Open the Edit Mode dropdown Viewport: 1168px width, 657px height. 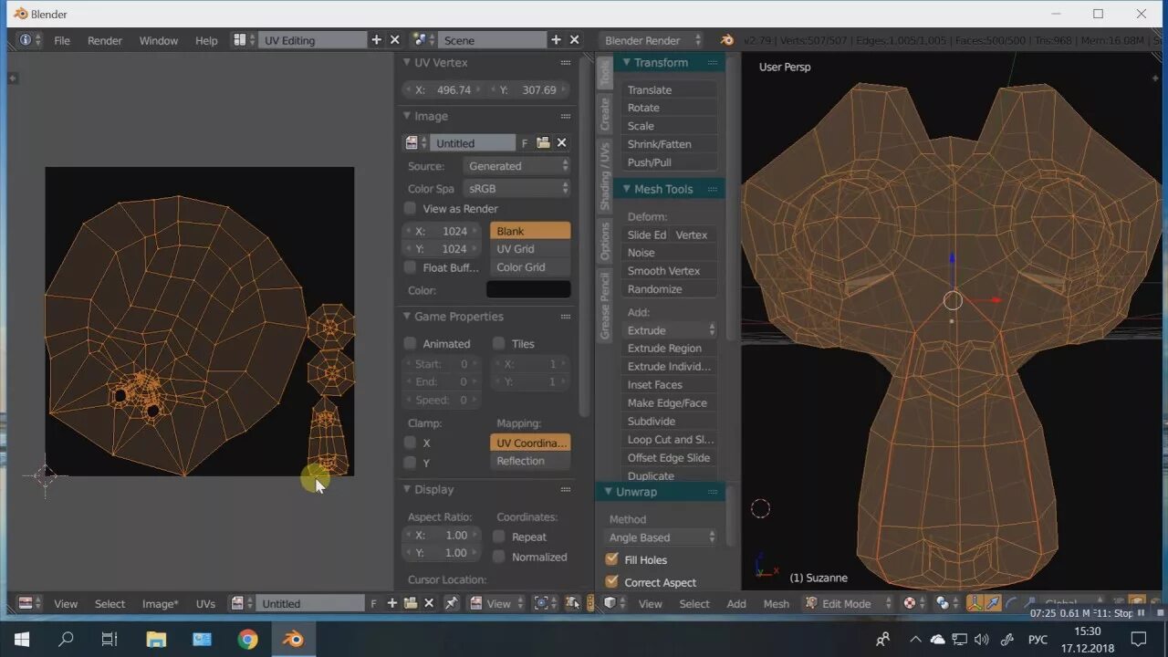point(850,603)
